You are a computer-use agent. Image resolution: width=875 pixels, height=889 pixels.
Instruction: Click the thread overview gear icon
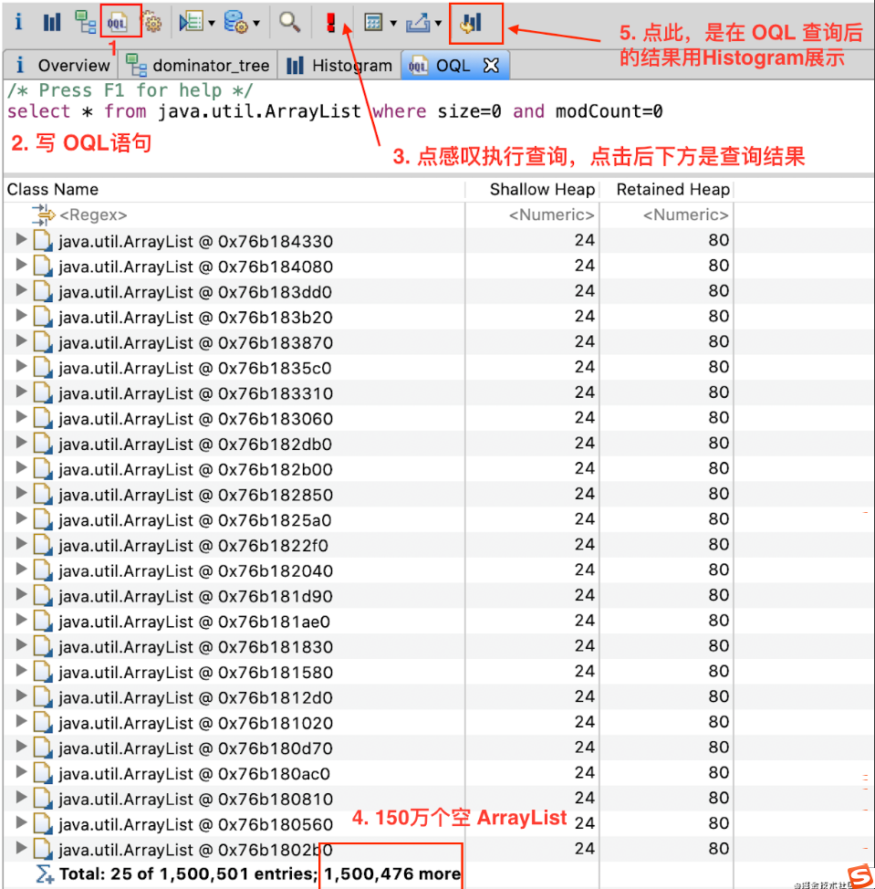point(151,23)
